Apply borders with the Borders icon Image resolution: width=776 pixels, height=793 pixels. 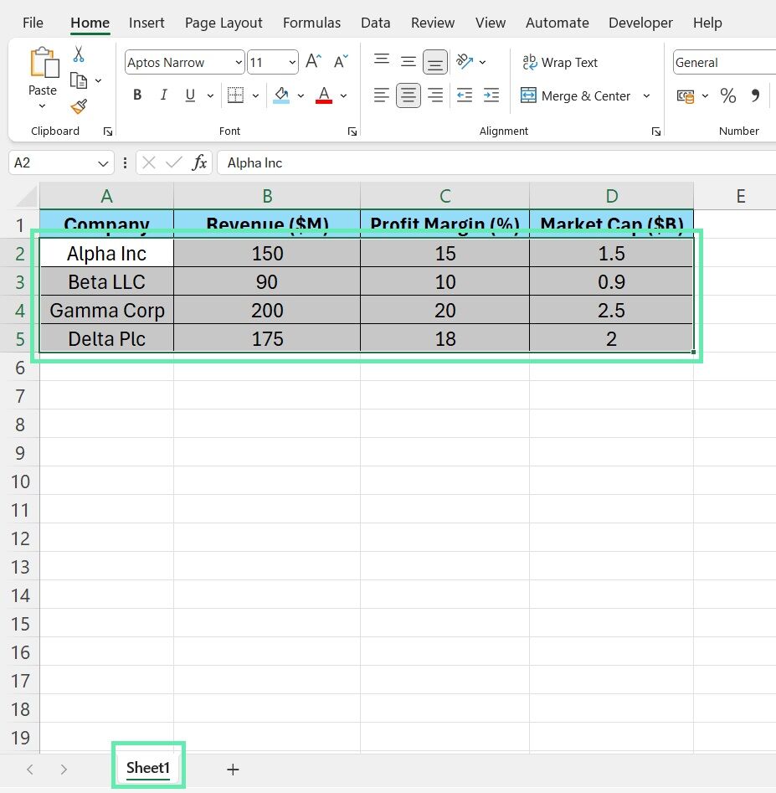coord(235,95)
